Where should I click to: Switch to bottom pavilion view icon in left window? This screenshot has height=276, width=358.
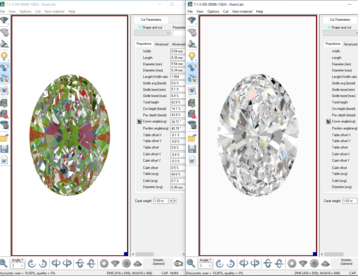[x=127, y=263]
